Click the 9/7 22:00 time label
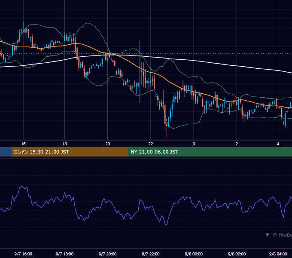Image resolution: width=292 pixels, height=258 pixels. (151, 254)
